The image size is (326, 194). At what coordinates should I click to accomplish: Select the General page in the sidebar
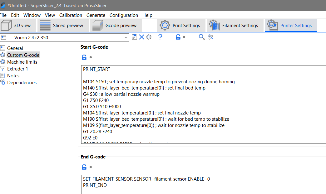tap(15, 48)
